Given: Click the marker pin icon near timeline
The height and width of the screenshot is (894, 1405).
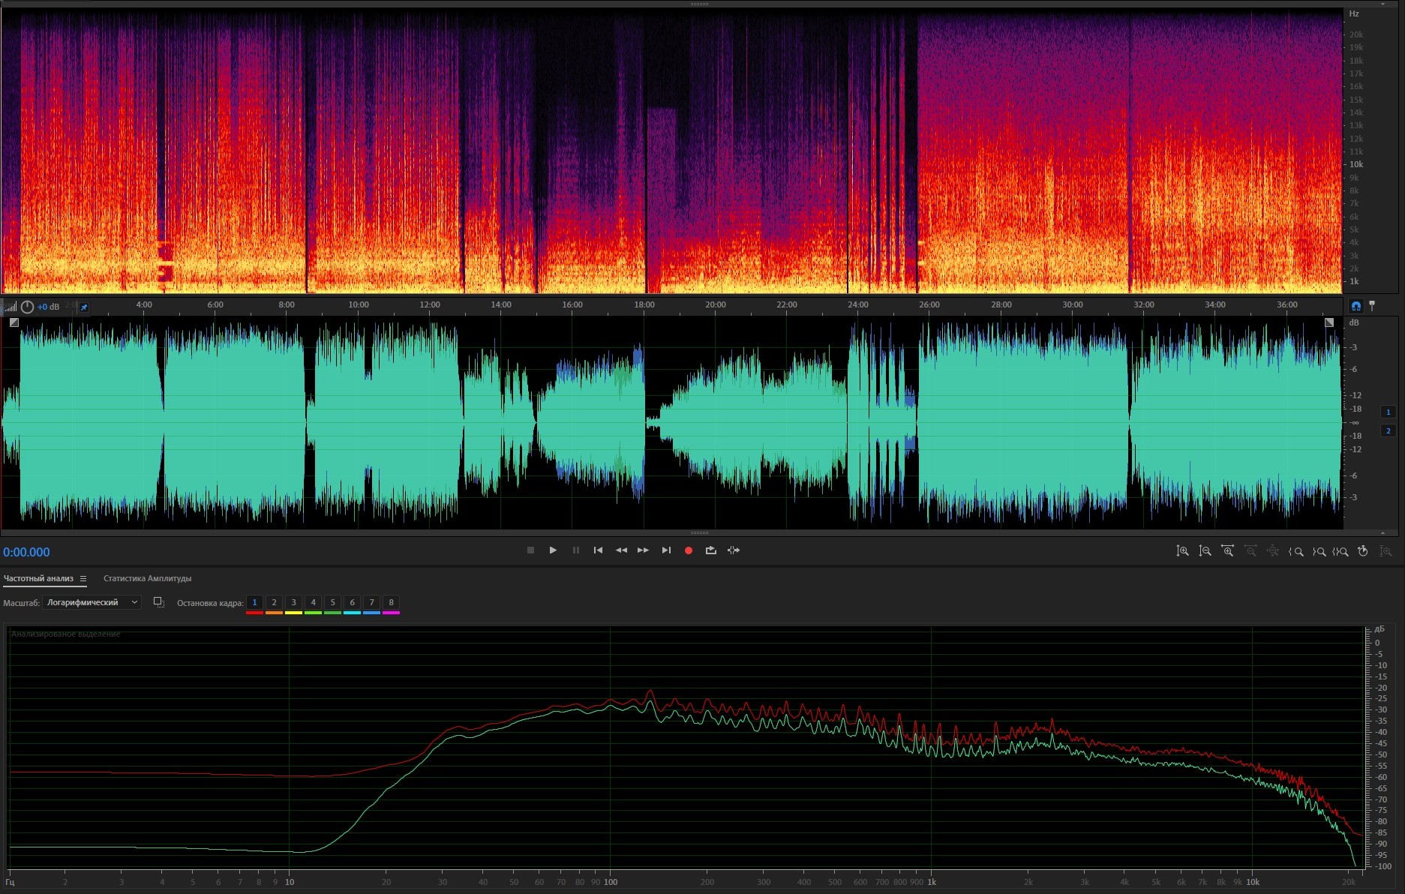Looking at the screenshot, I should pyautogui.click(x=1372, y=306).
